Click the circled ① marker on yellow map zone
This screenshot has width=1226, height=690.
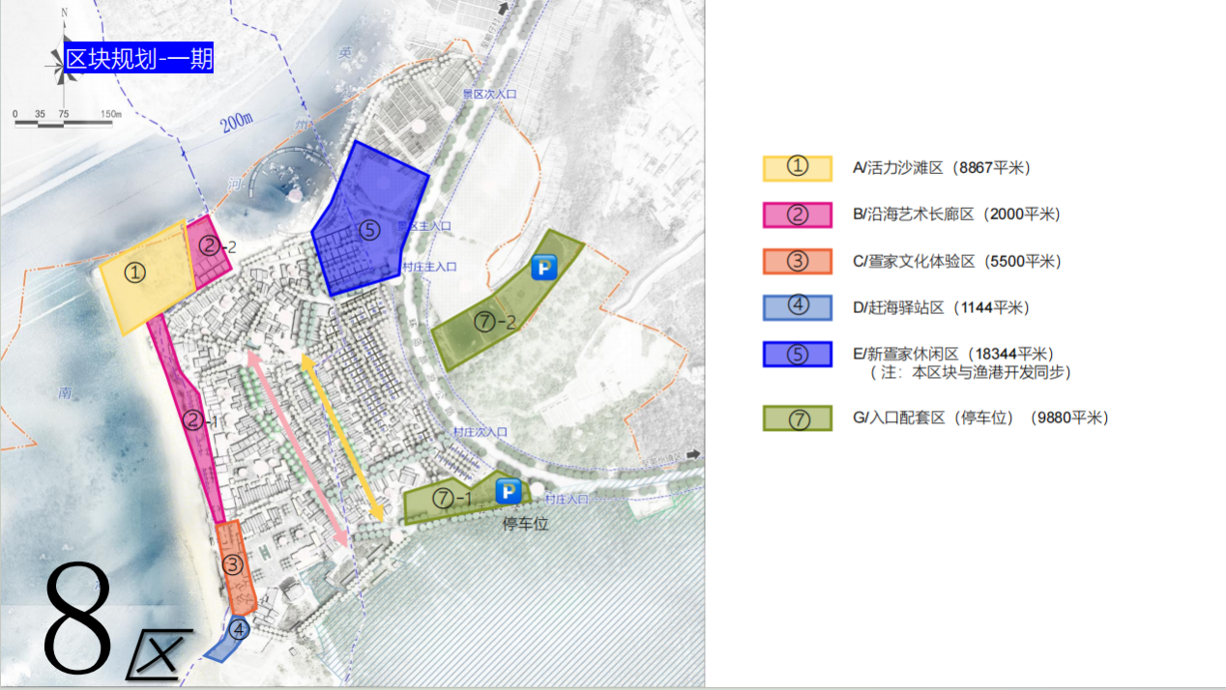click(135, 273)
